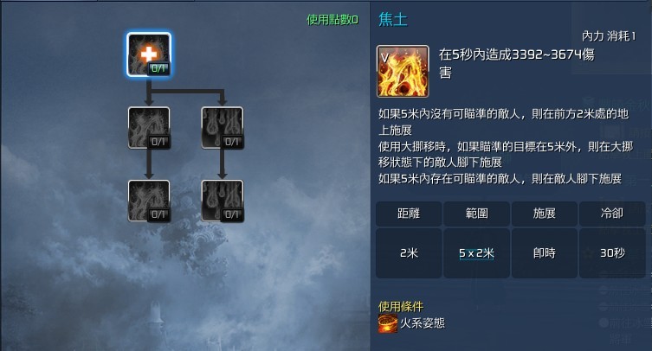
Task: Click the 使用點數0 points counter
Action: (332, 20)
